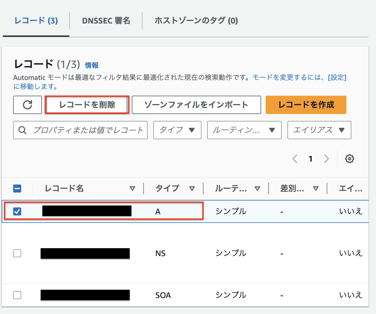Open the ホストゾーンのタグ tab

(196, 20)
